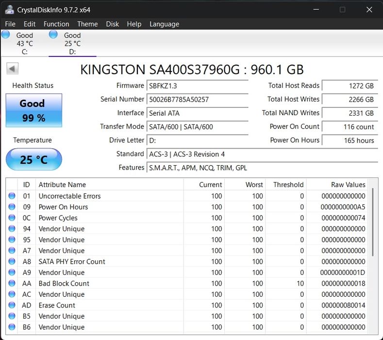Click the previous disk arrow button
This screenshot has width=383, height=340.
tap(12, 68)
